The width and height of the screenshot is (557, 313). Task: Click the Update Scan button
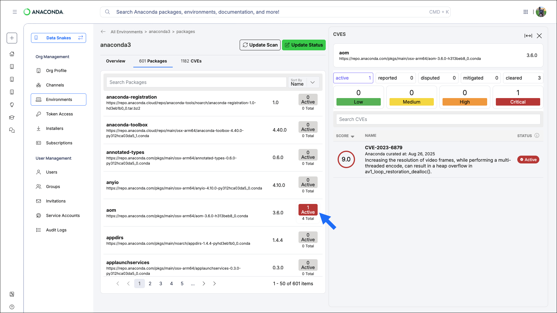coord(260,45)
